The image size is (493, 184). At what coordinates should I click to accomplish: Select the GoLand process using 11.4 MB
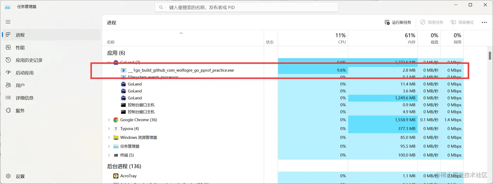coord(283,84)
